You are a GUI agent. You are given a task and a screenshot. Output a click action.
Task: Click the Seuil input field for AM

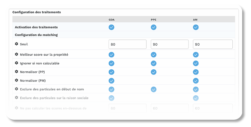pyautogui.click(x=212, y=44)
